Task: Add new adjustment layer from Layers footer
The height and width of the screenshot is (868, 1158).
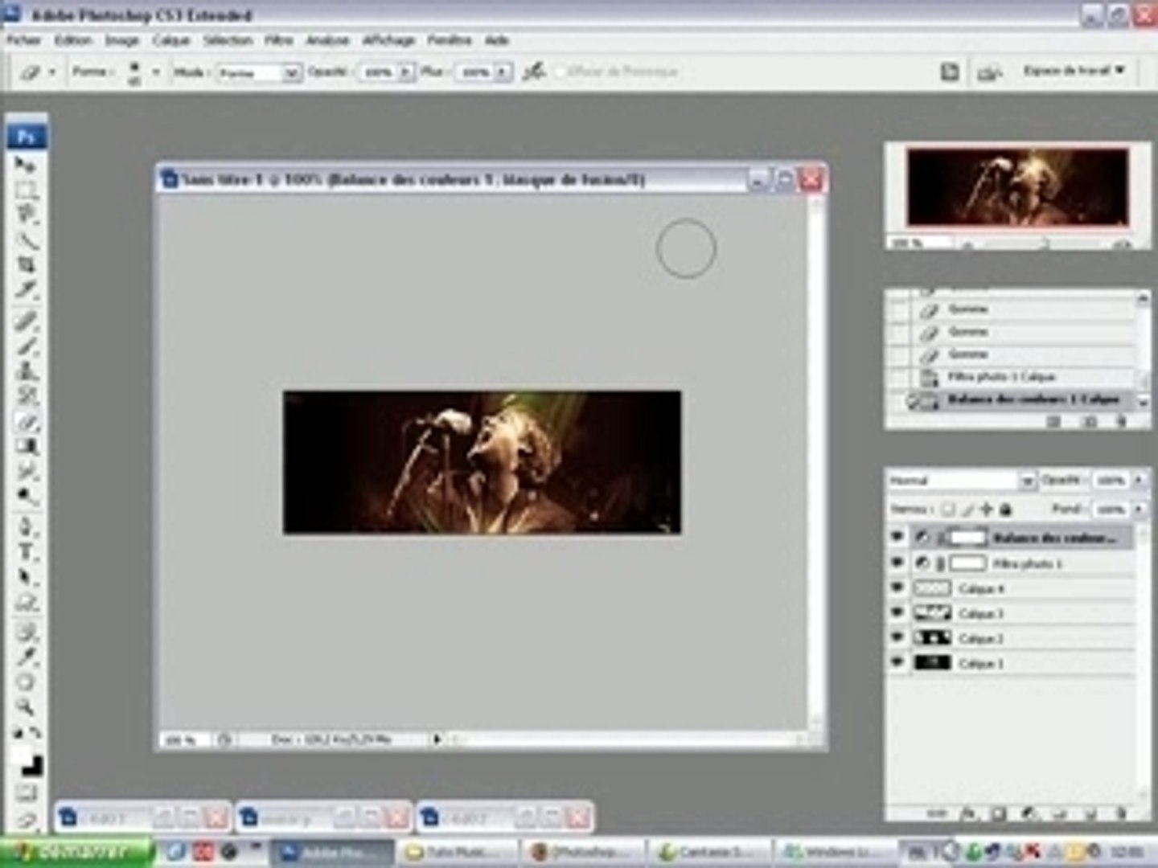Action: pos(1029,813)
